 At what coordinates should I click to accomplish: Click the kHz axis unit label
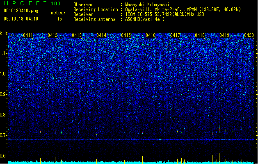click(x=4, y=33)
